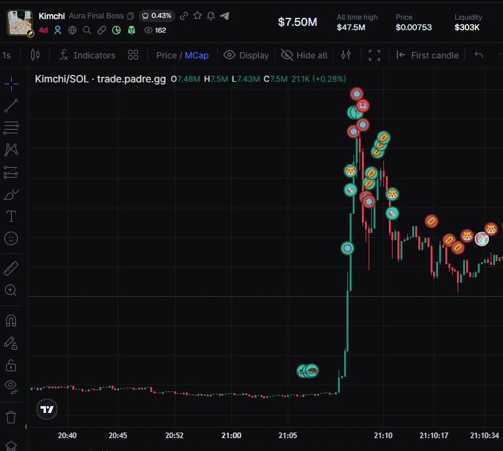Viewport: 503px width, 451px height.
Task: Click the chain link icon beside 0.43%
Action: pyautogui.click(x=184, y=16)
